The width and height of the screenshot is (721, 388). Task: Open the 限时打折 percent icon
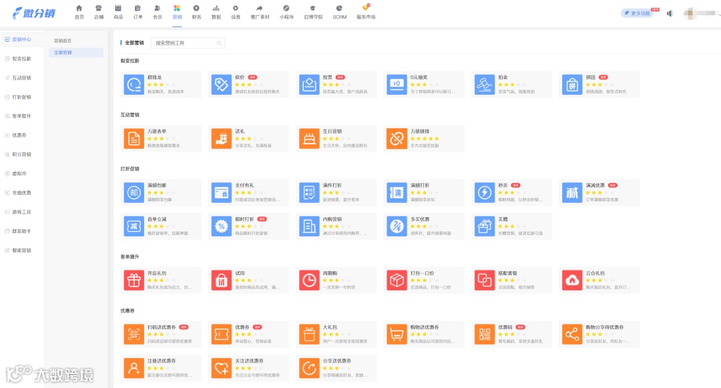221,226
